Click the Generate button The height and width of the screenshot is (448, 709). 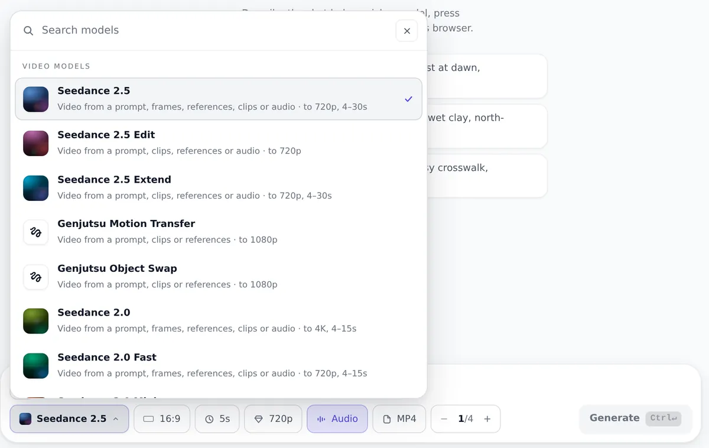(x=635, y=418)
